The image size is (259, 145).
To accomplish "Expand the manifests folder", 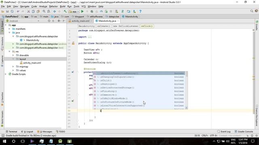I will (x=10, y=29).
